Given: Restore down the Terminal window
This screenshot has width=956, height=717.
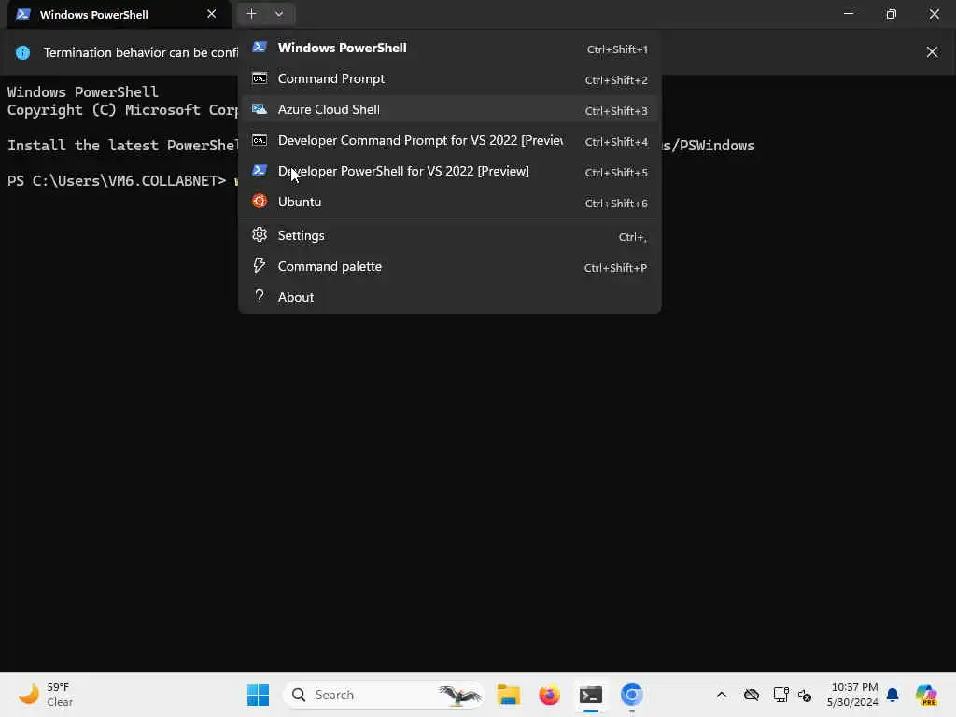Looking at the screenshot, I should (x=891, y=13).
